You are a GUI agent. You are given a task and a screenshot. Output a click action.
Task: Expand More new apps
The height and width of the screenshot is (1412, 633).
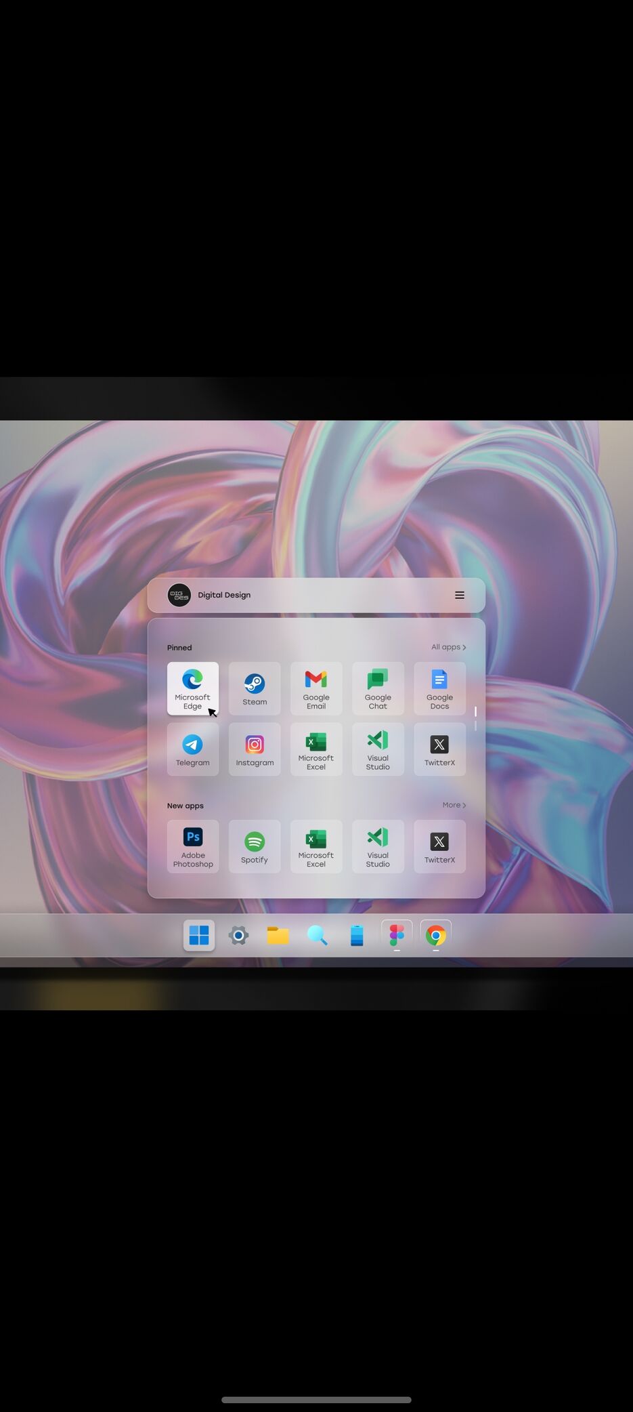tap(454, 805)
